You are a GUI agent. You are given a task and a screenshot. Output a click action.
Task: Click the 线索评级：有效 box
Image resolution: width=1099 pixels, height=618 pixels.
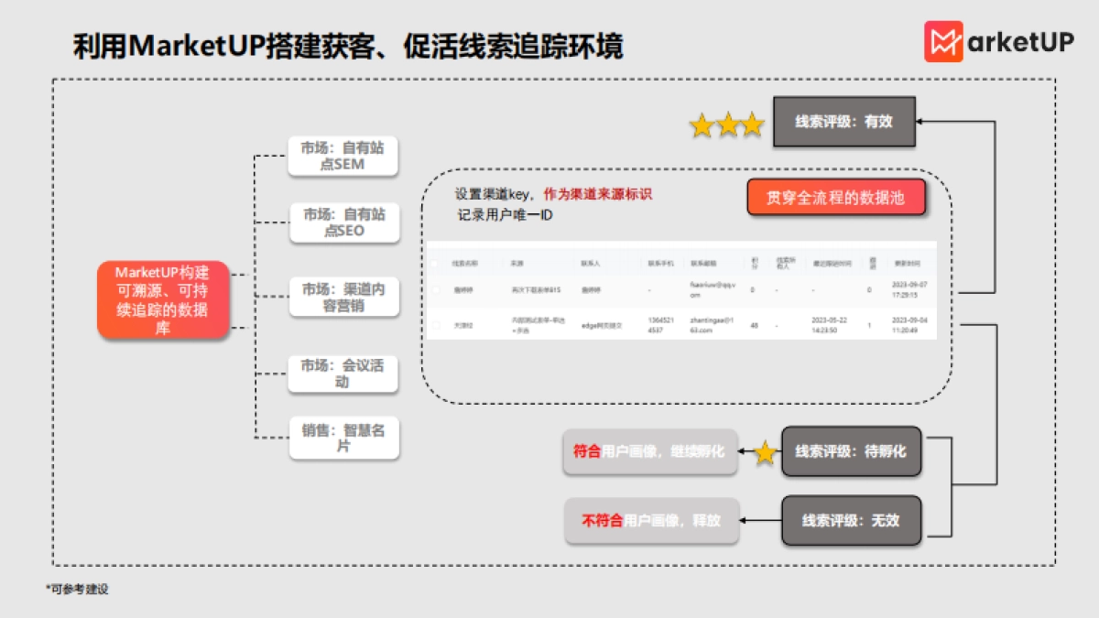[844, 122]
